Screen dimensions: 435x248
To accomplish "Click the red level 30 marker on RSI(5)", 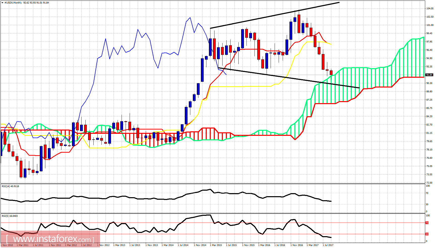I will point(426,234).
